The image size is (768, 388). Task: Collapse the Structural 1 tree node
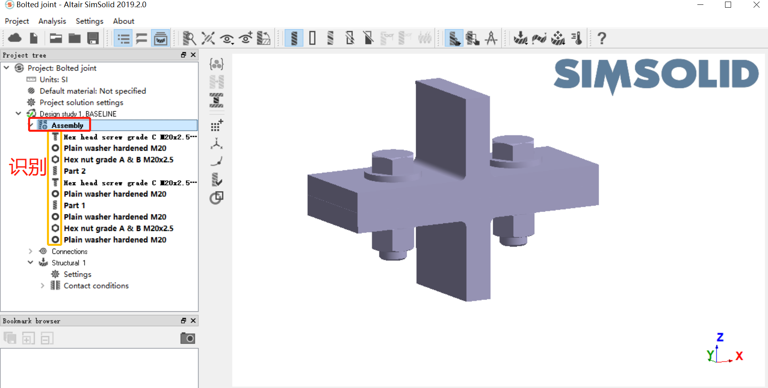click(30, 263)
